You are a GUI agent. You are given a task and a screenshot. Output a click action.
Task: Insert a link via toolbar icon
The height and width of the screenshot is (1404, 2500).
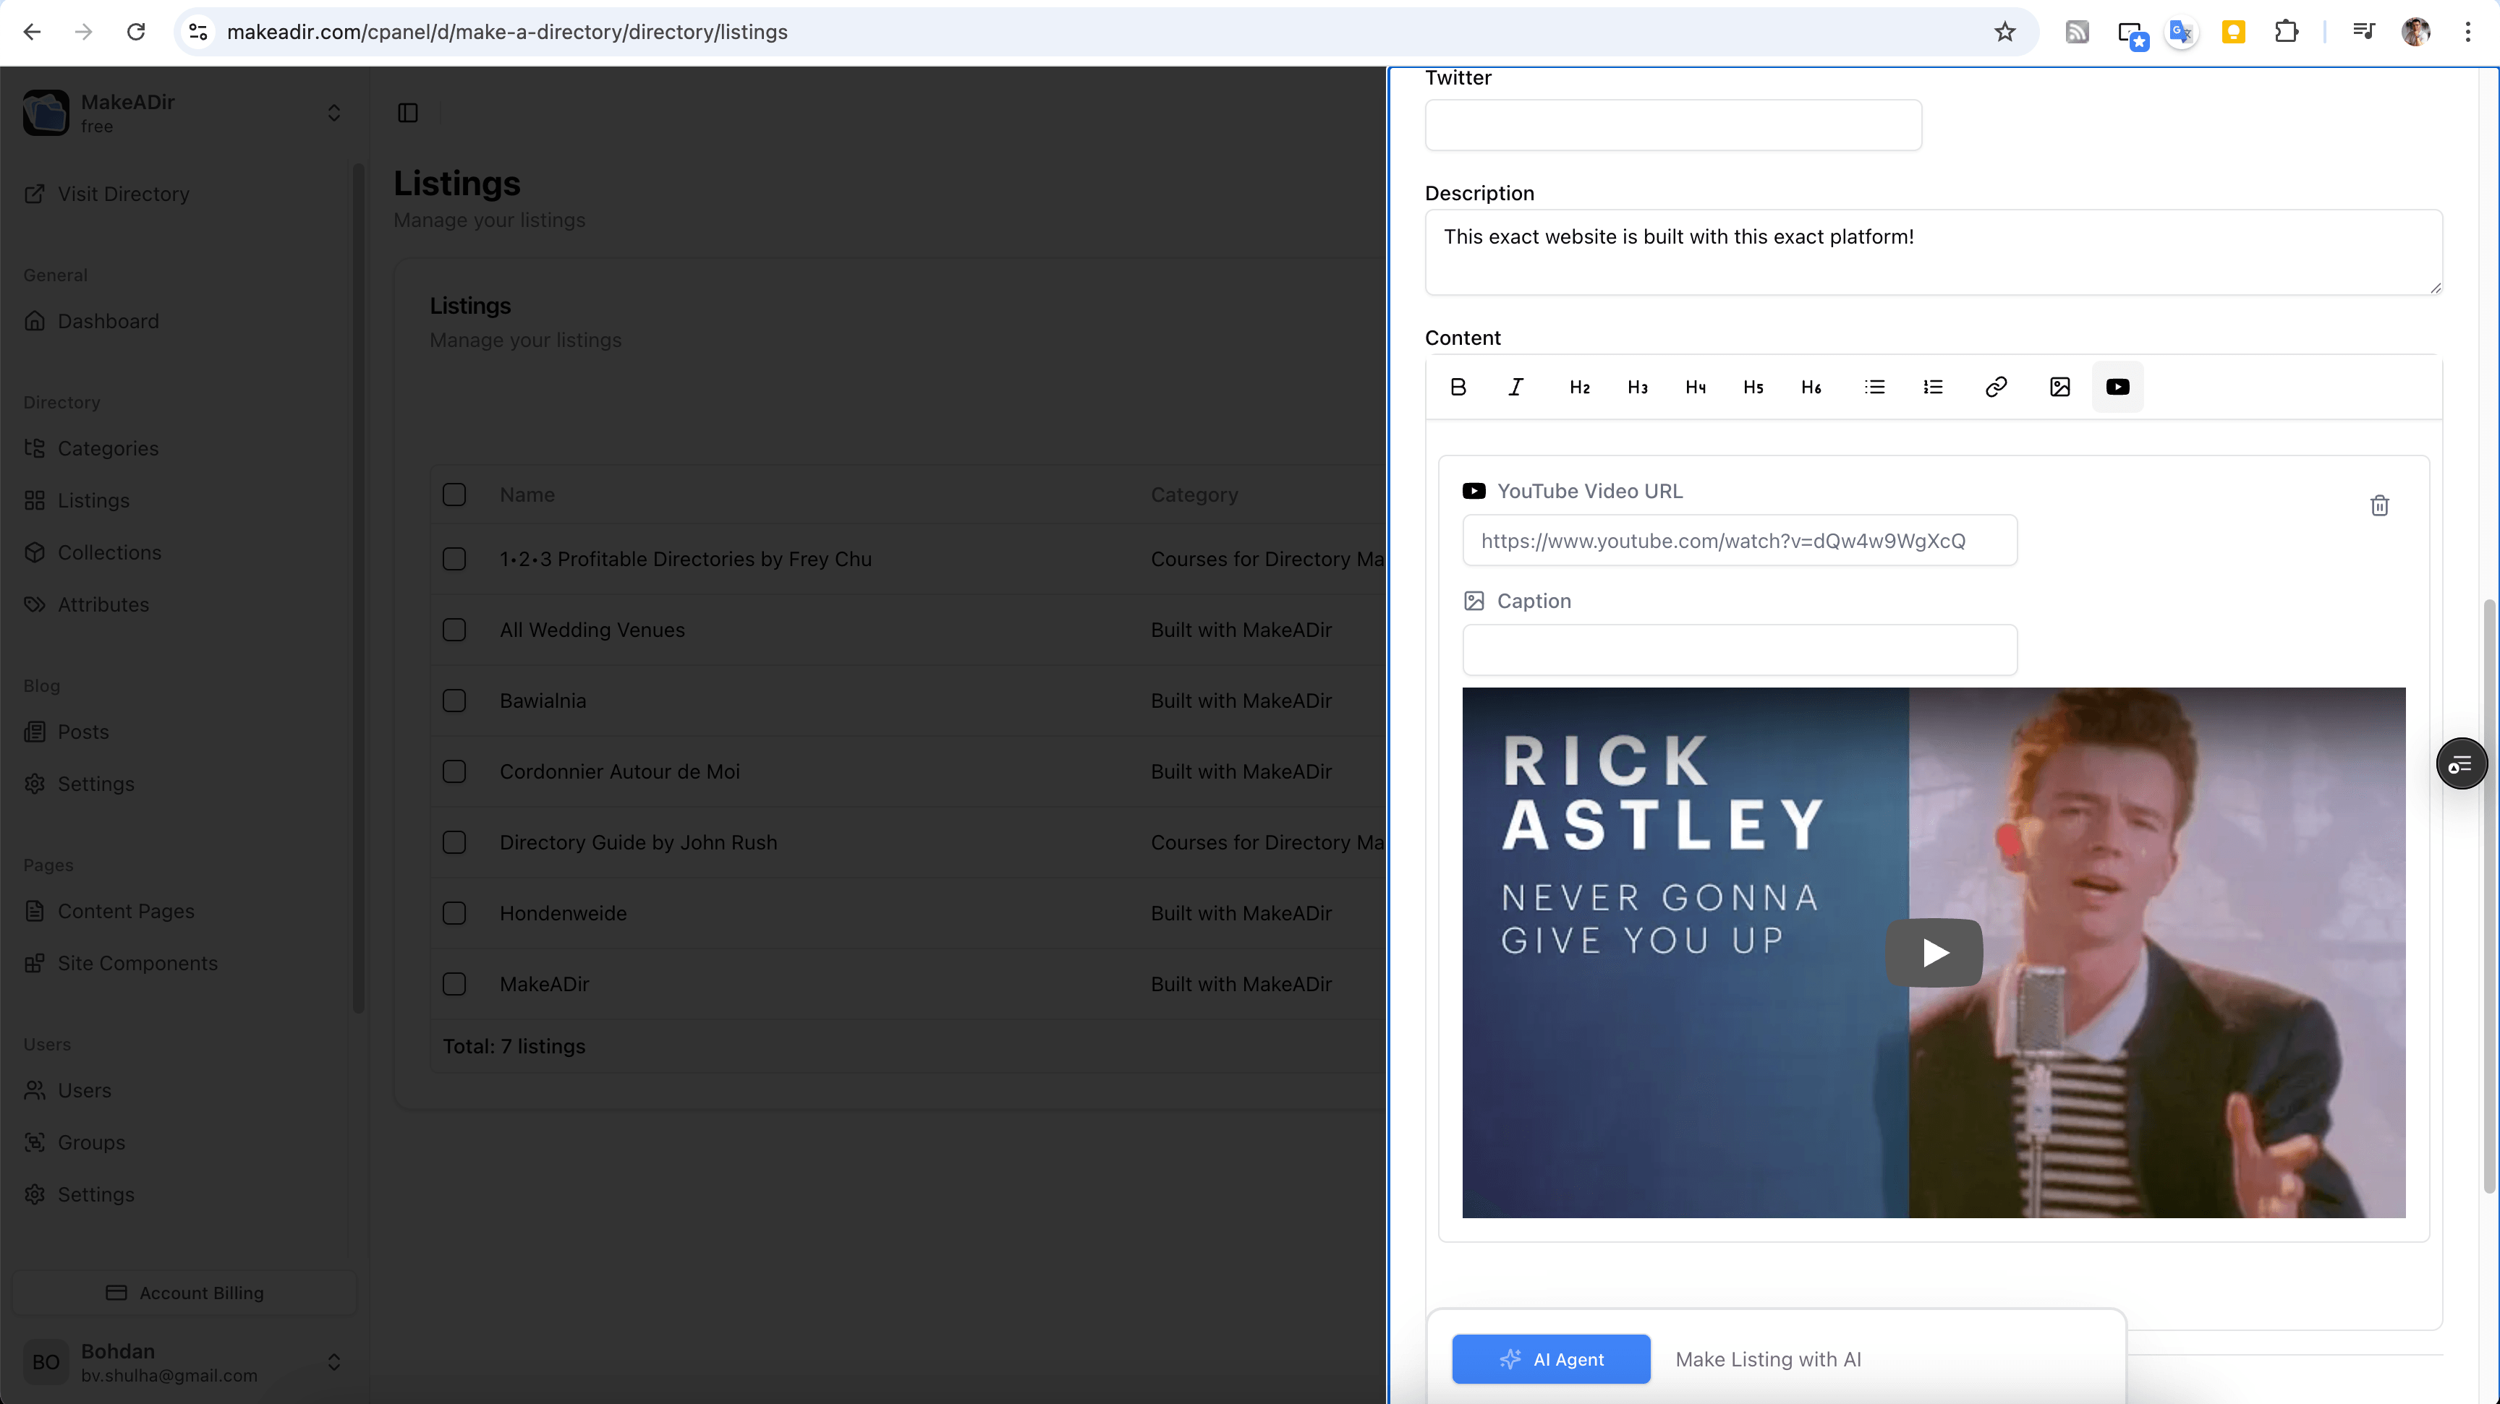click(1995, 387)
